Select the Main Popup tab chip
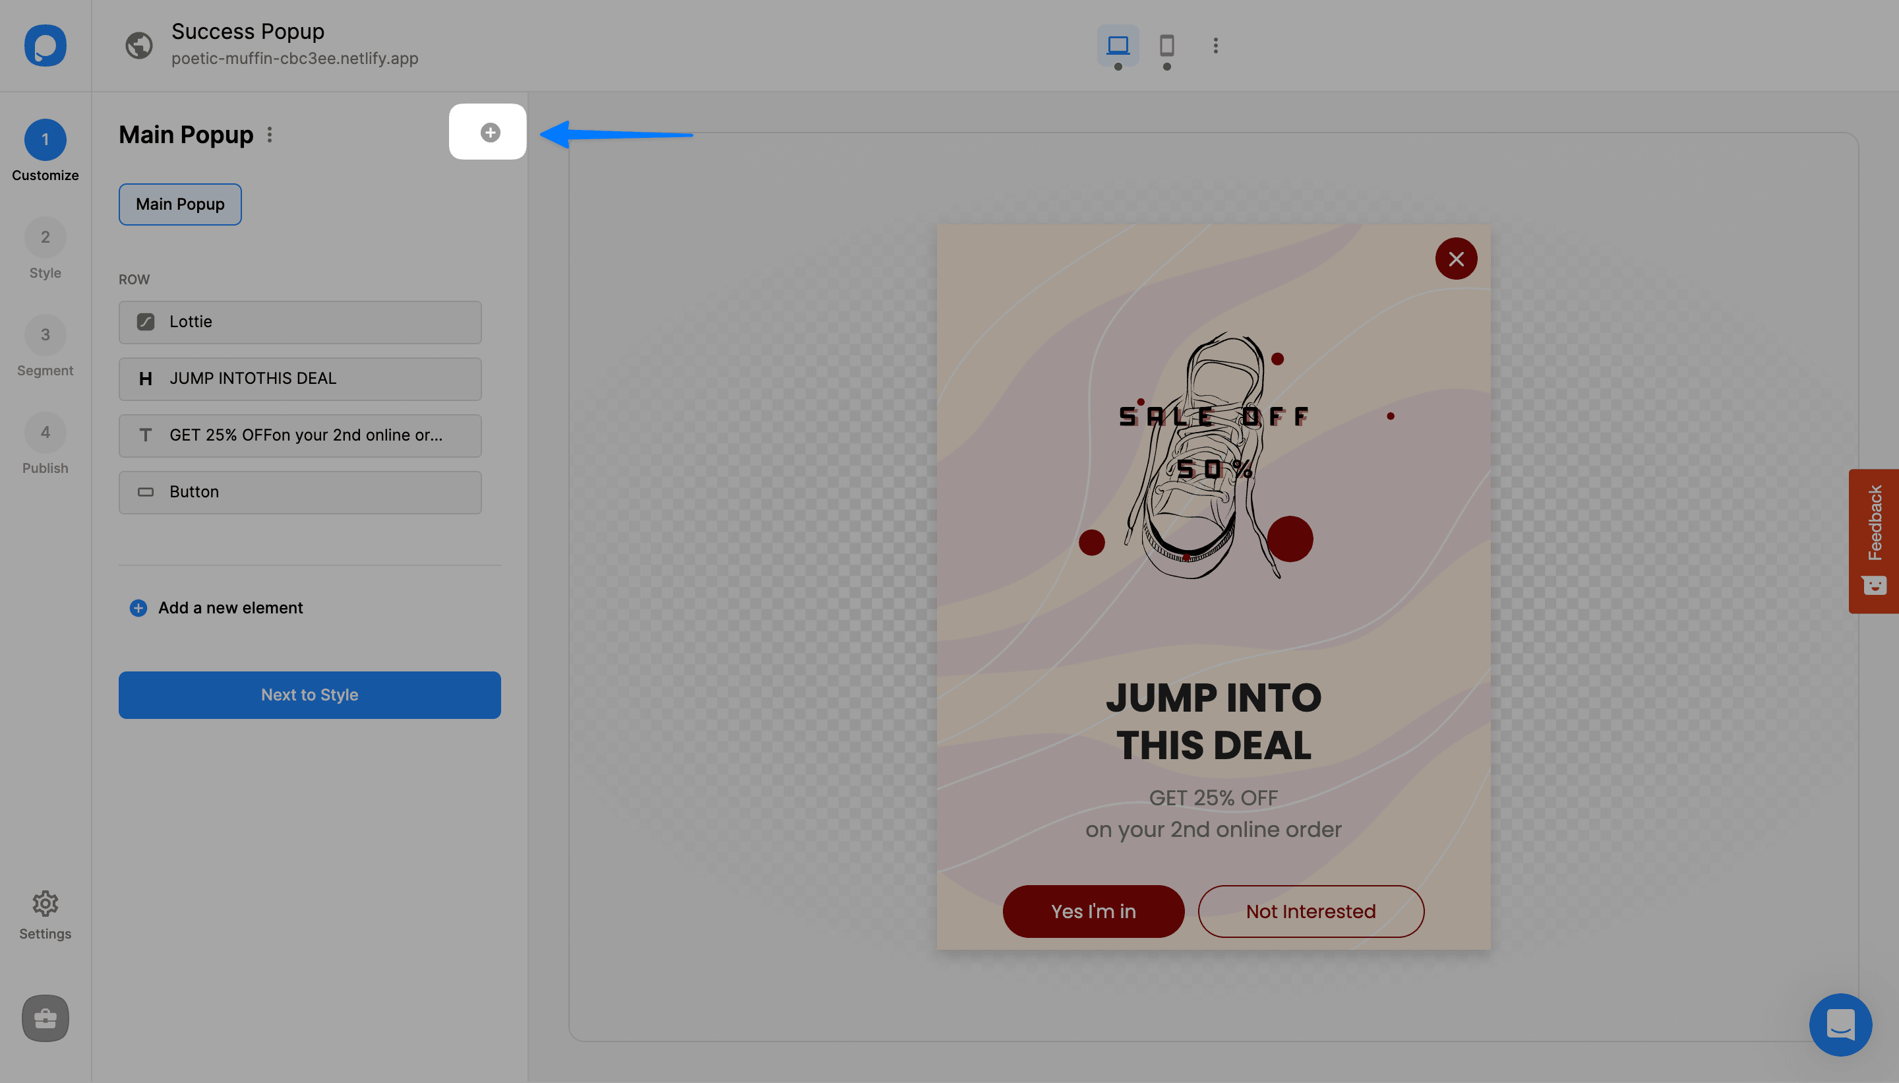1899x1083 pixels. pos(180,204)
